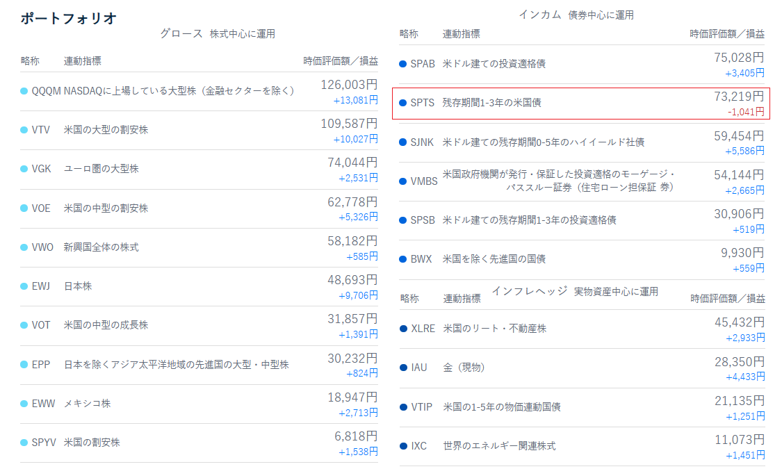Click the EPP ticker label

41,364
